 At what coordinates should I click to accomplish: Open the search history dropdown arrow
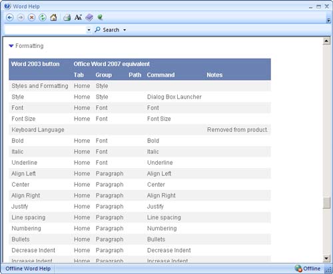tap(89, 30)
